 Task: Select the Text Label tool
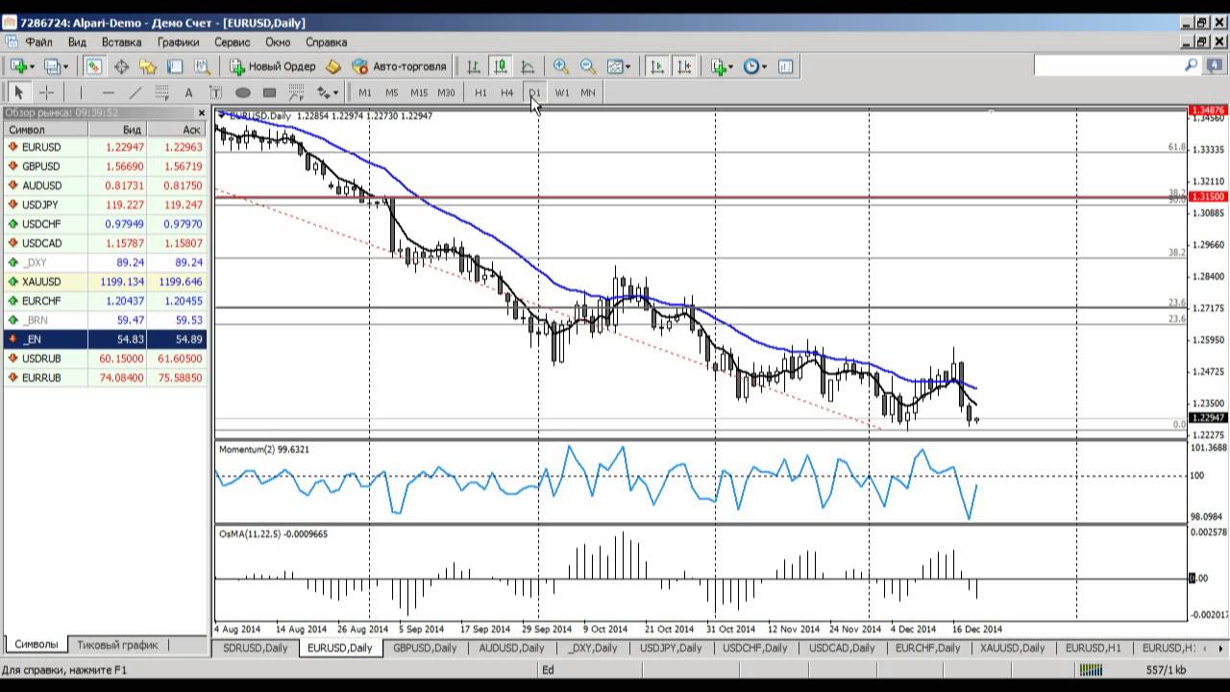tap(215, 92)
